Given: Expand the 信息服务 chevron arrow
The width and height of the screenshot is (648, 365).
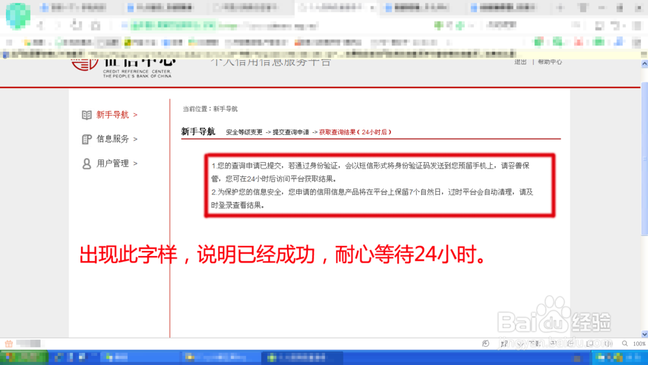Looking at the screenshot, I should pos(135,139).
